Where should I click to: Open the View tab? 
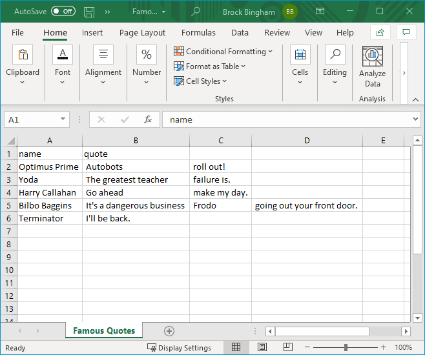(313, 33)
